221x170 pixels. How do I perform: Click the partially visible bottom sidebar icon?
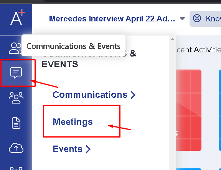tap(16, 168)
